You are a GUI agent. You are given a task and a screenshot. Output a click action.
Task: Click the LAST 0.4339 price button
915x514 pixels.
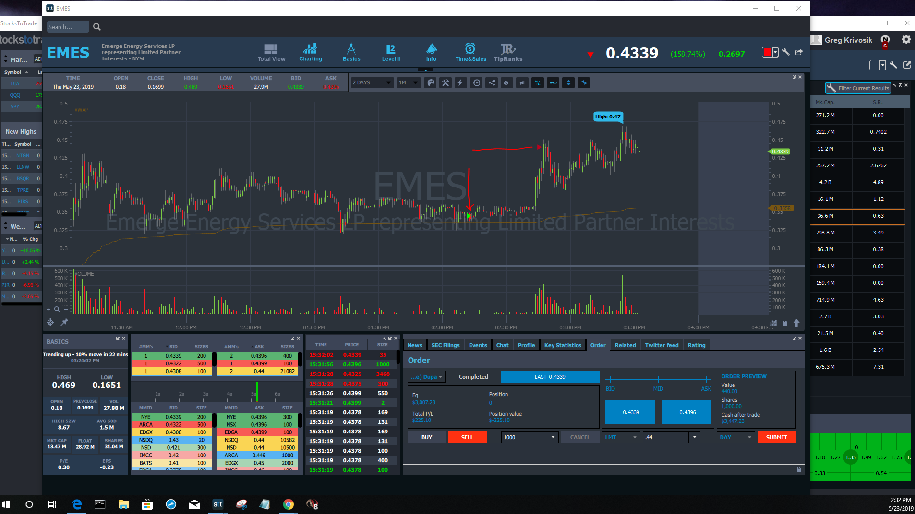point(550,377)
